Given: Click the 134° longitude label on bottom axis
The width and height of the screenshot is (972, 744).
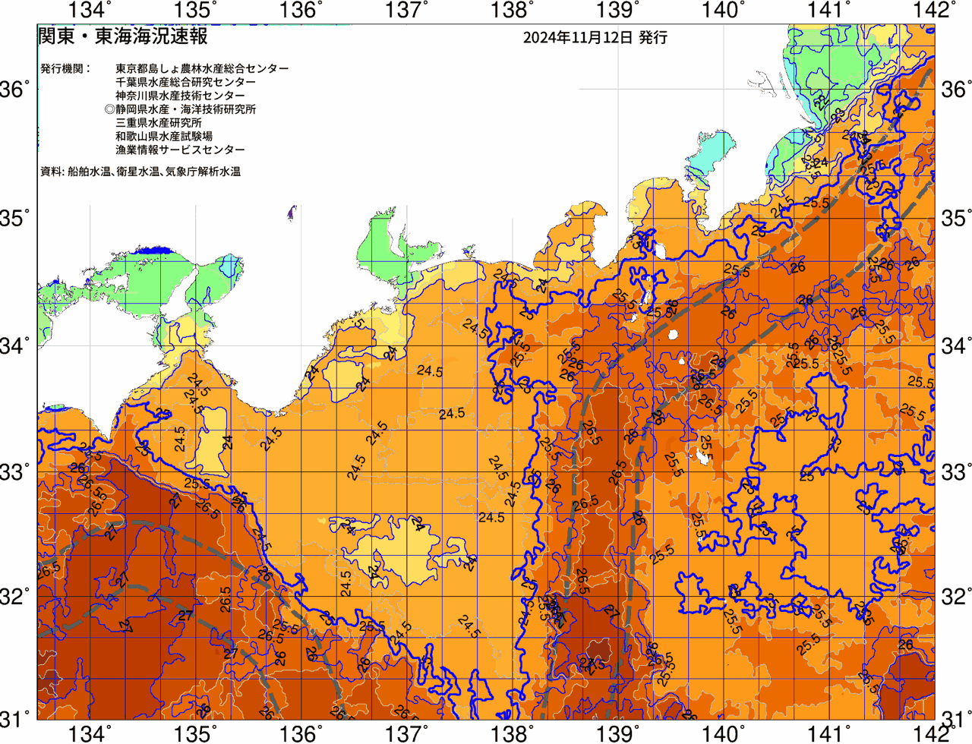Looking at the screenshot, I should pos(90,734).
